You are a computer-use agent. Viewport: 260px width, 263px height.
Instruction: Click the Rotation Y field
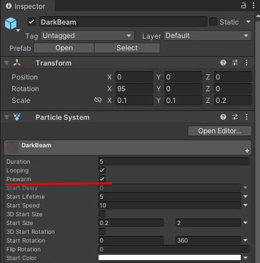(x=183, y=89)
